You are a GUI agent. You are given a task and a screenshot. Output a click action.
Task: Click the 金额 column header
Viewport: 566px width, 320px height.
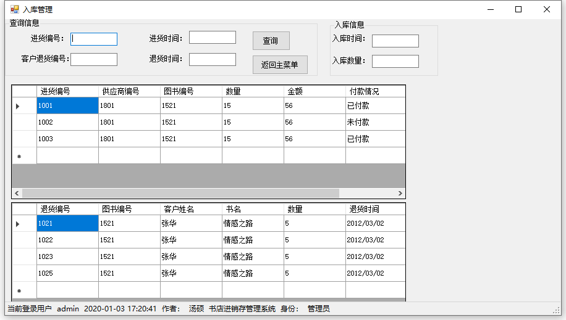point(315,91)
